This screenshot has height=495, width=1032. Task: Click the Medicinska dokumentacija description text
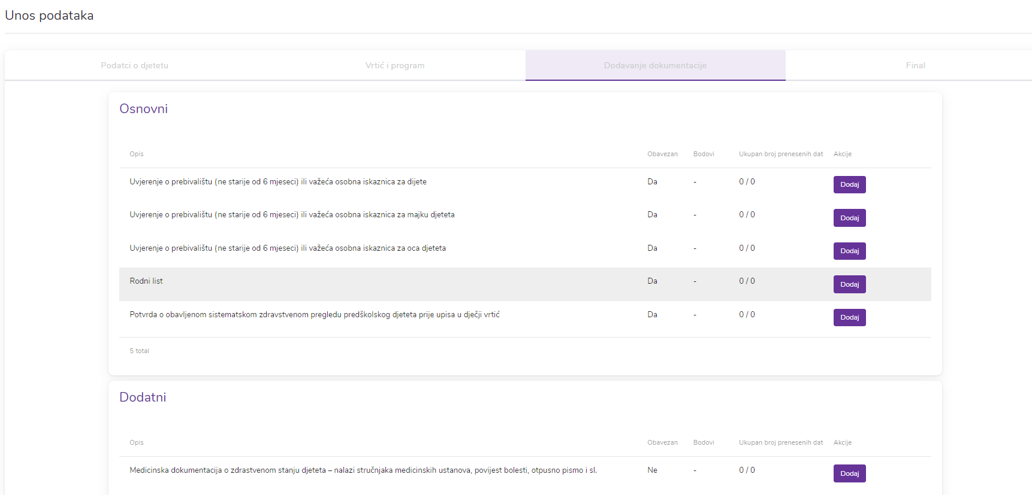click(x=363, y=470)
